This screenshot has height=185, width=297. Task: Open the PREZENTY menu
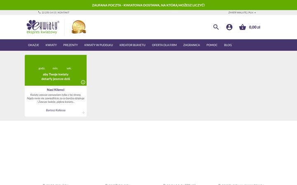pyautogui.click(x=71, y=45)
